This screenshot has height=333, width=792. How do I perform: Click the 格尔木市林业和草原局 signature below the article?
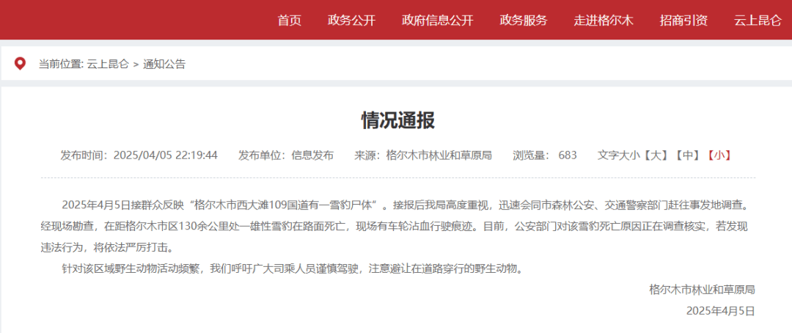[702, 290]
